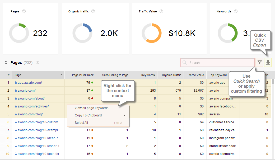Open the awario.com/blog/10-ideas-s... link
275x160 pixels.
coord(39,138)
